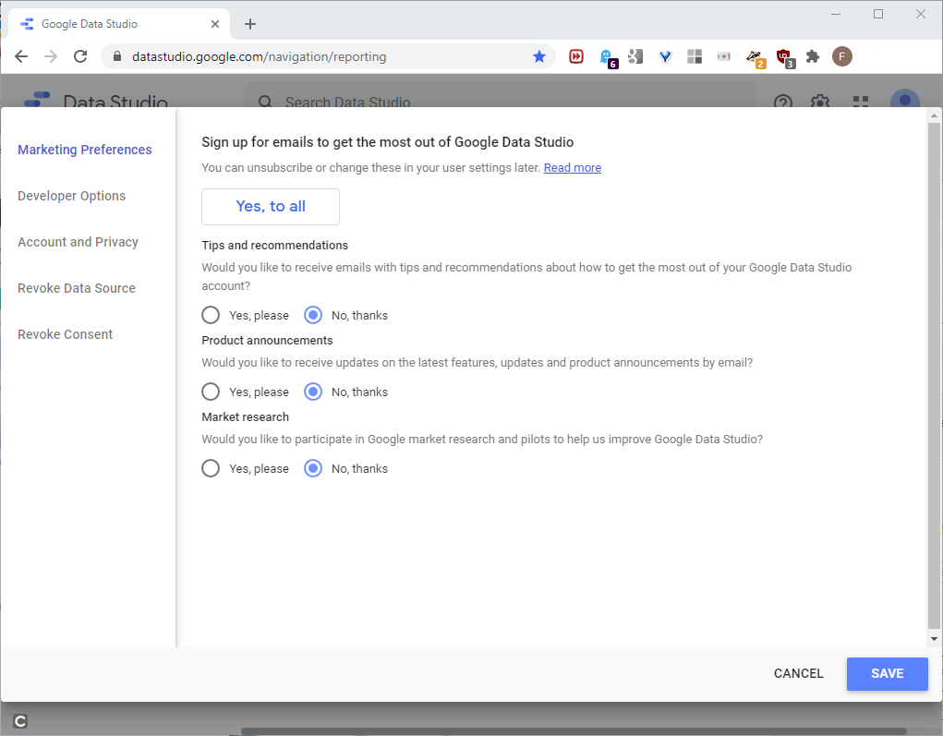Open a new browser tab
This screenshot has height=736, width=943.
click(x=250, y=24)
